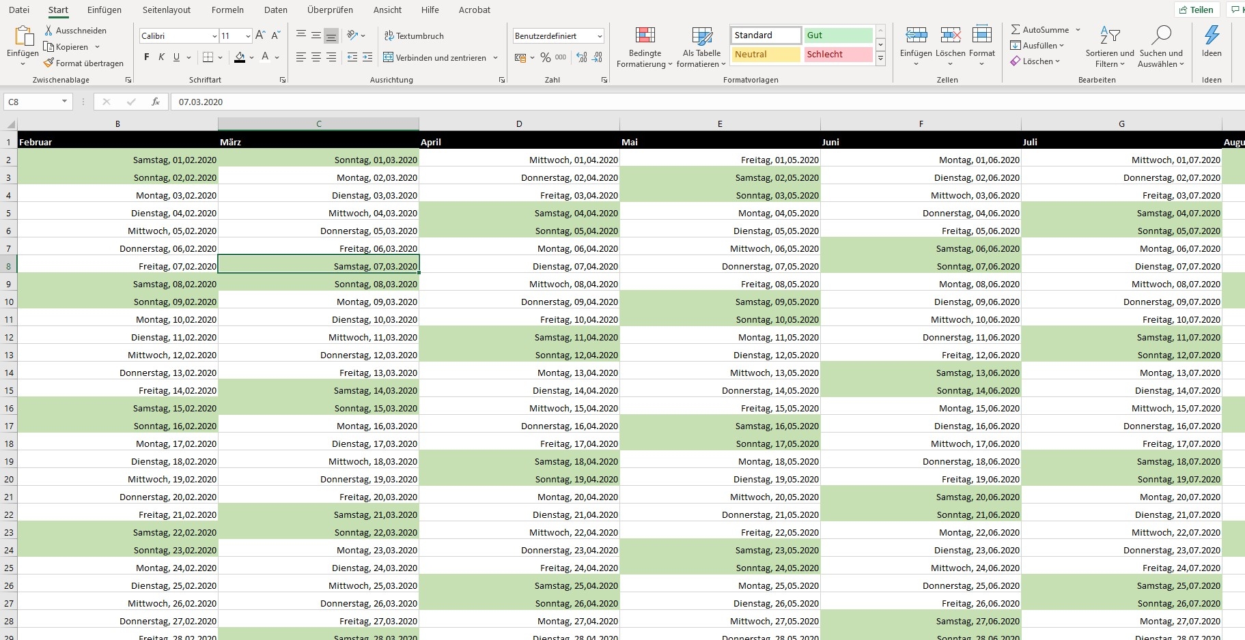Copy selection with Kopieren
This screenshot has width=1245, height=640.
coord(66,47)
